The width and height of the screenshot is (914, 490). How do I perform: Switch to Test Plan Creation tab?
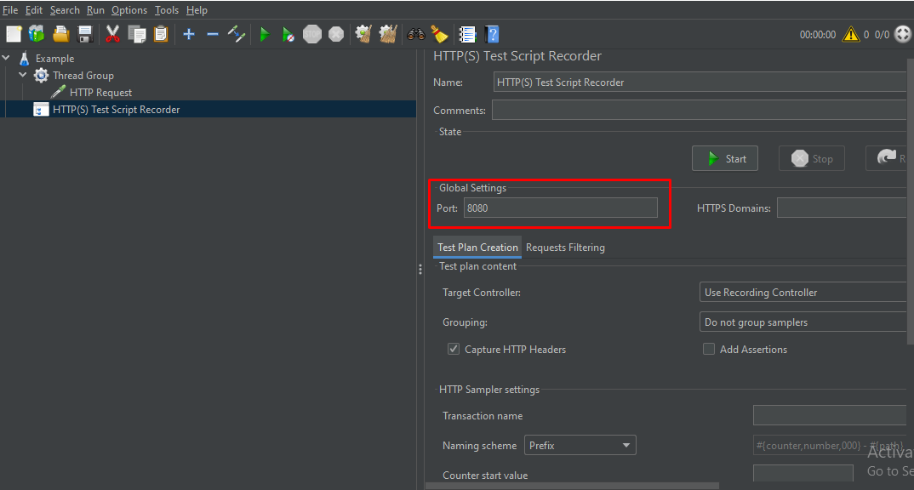477,248
